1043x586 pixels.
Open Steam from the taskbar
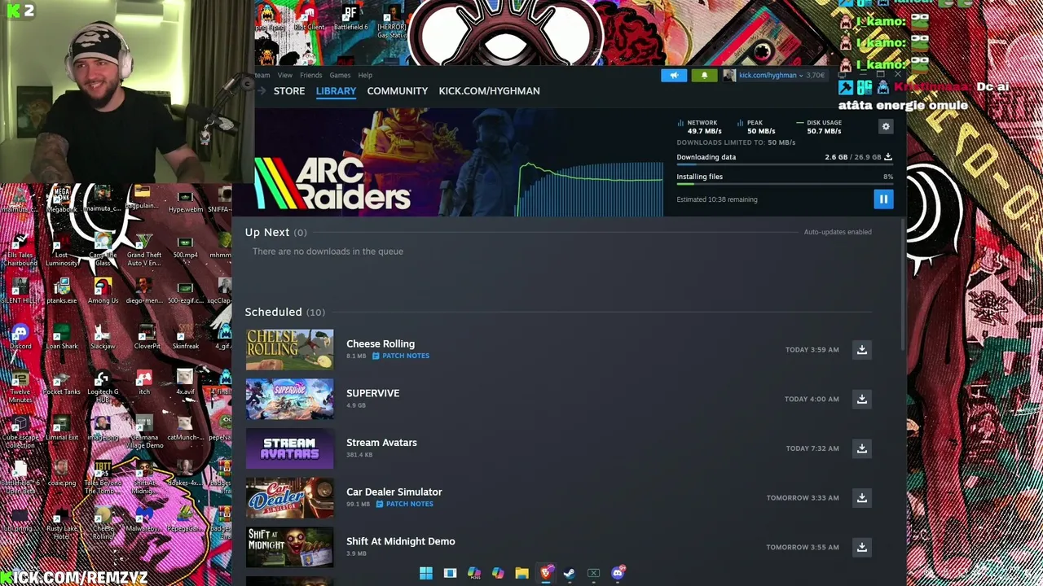[570, 573]
